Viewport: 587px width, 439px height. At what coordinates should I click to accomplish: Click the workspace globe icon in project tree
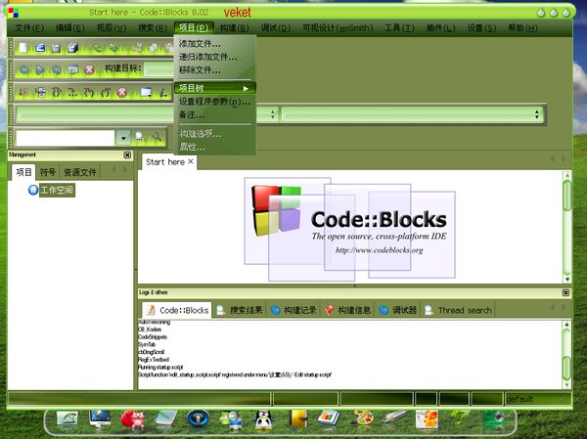33,190
